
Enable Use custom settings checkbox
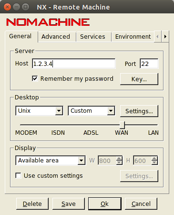tap(18, 176)
